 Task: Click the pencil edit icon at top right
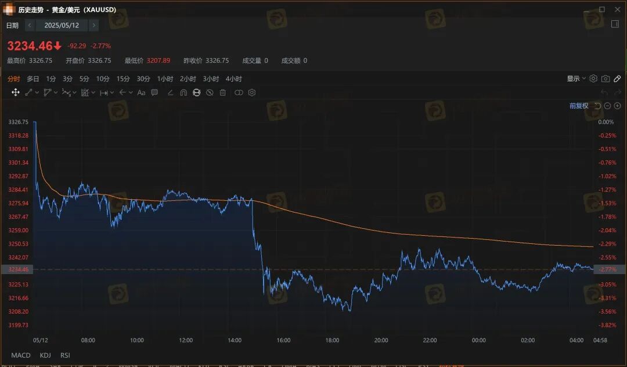[617, 78]
